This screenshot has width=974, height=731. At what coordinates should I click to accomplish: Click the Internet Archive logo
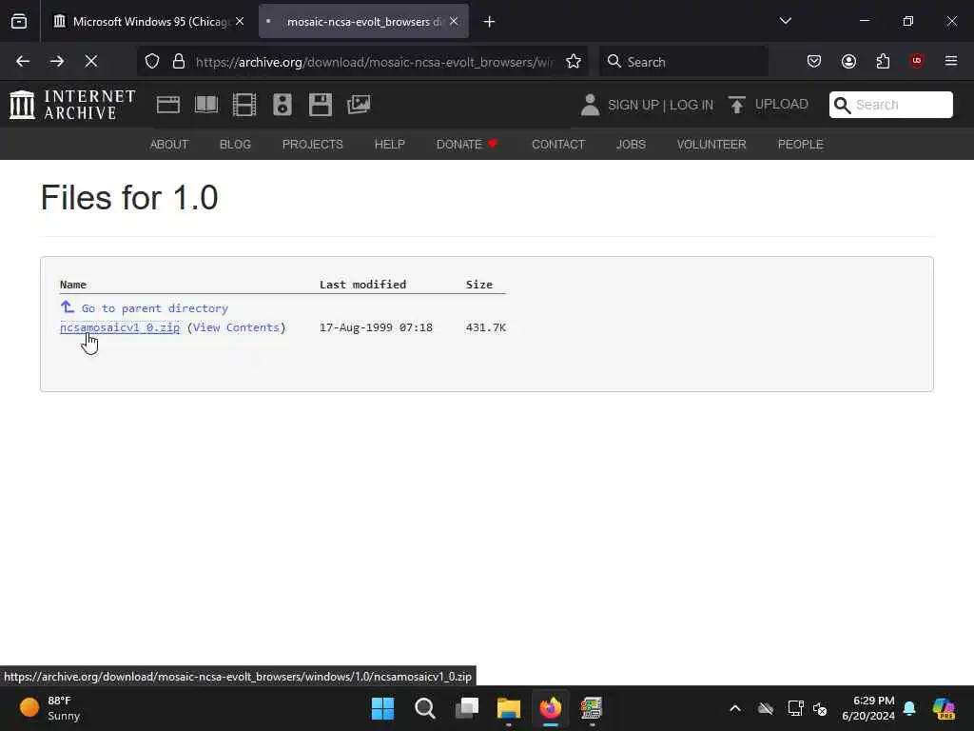coord(72,105)
